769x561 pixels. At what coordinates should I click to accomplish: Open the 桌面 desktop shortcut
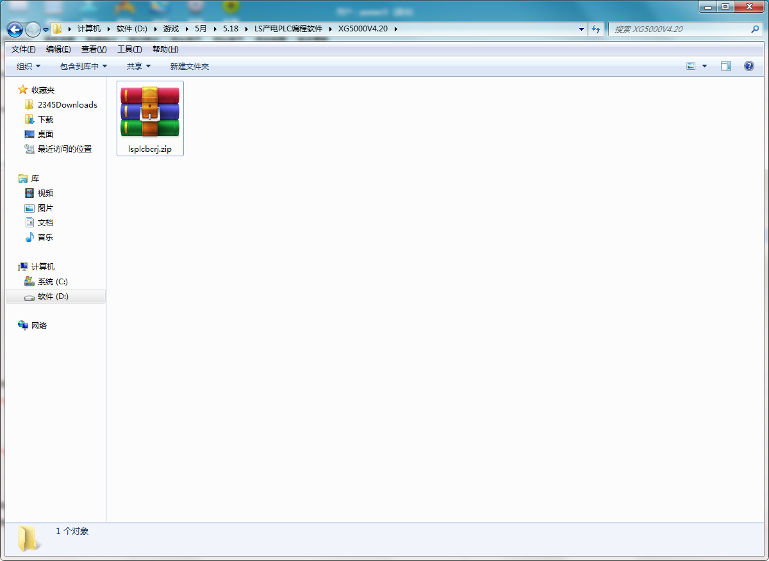click(x=45, y=134)
